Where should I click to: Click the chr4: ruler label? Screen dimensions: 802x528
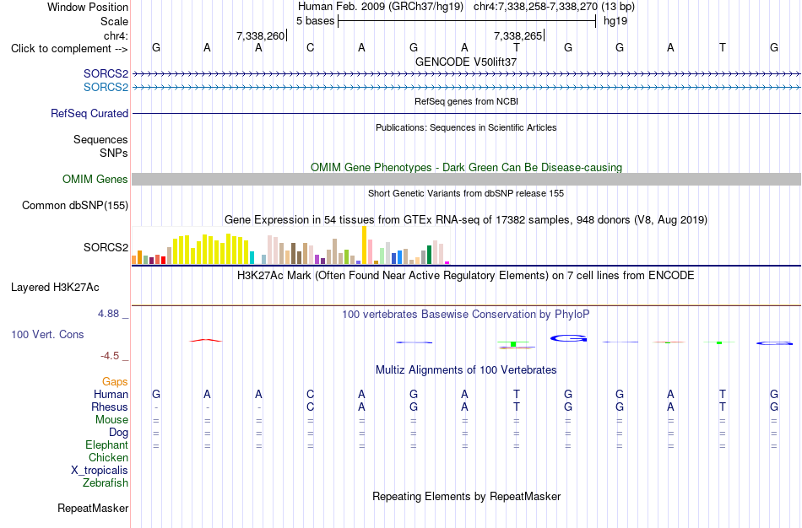point(116,35)
